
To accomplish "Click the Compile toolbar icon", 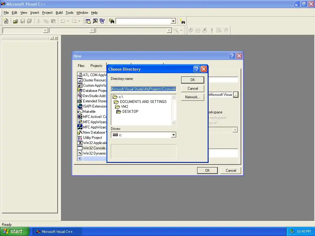I will 191,30.
